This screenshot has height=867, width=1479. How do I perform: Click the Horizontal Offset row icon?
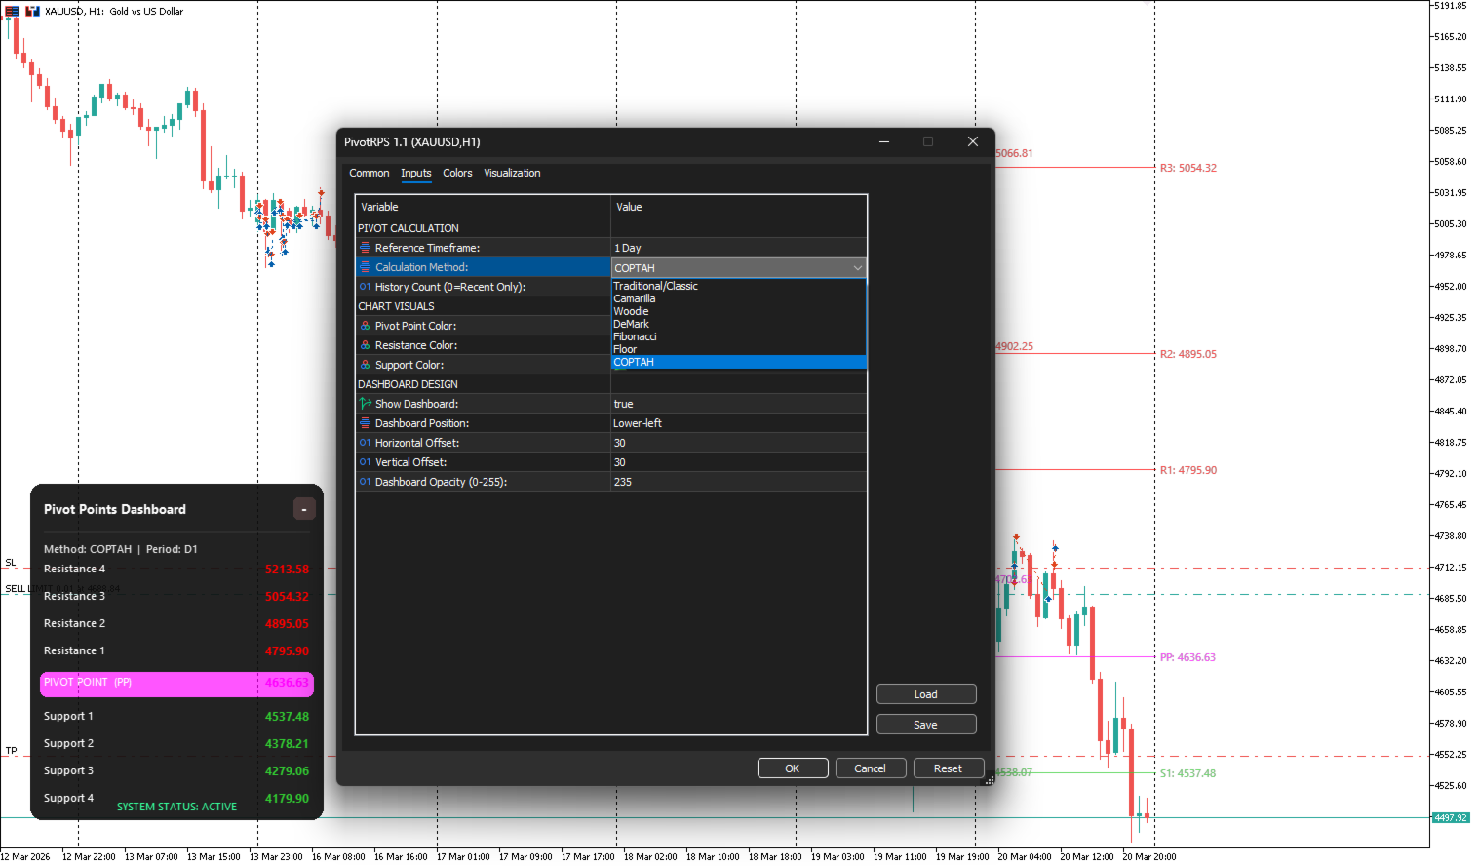[x=365, y=443]
